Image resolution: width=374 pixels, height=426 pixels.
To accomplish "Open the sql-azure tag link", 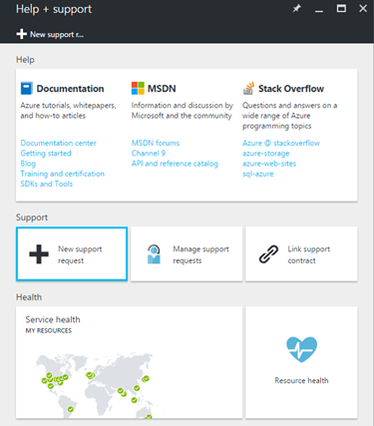I will pyautogui.click(x=258, y=174).
